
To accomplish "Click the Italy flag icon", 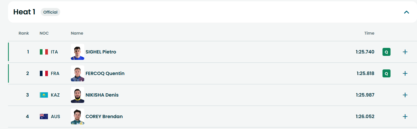I will coord(44,52).
